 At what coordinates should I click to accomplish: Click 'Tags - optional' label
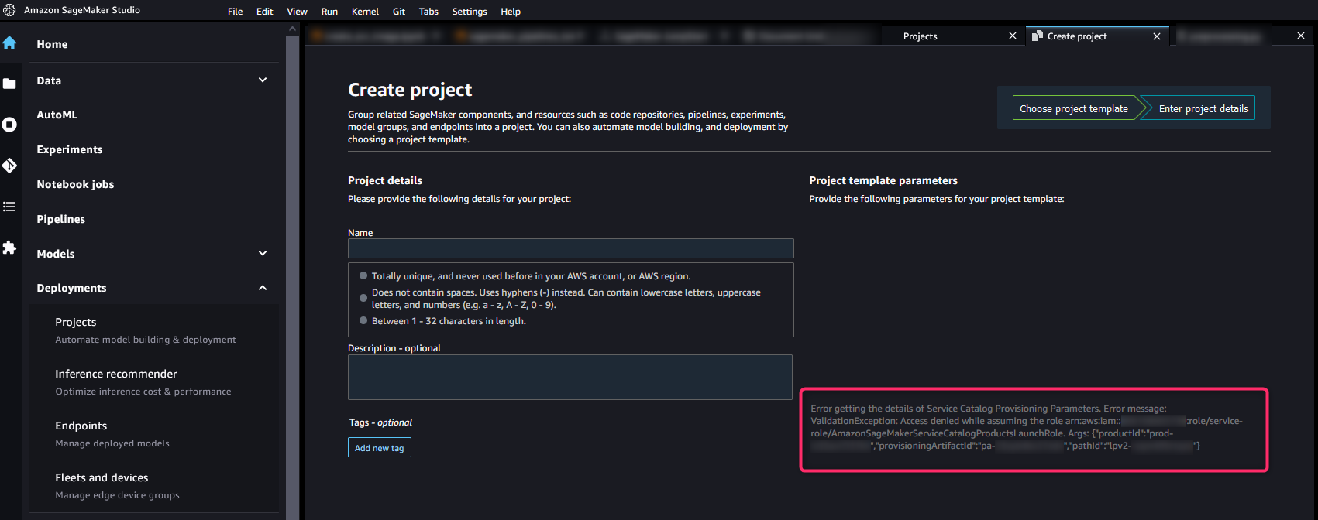coord(380,422)
